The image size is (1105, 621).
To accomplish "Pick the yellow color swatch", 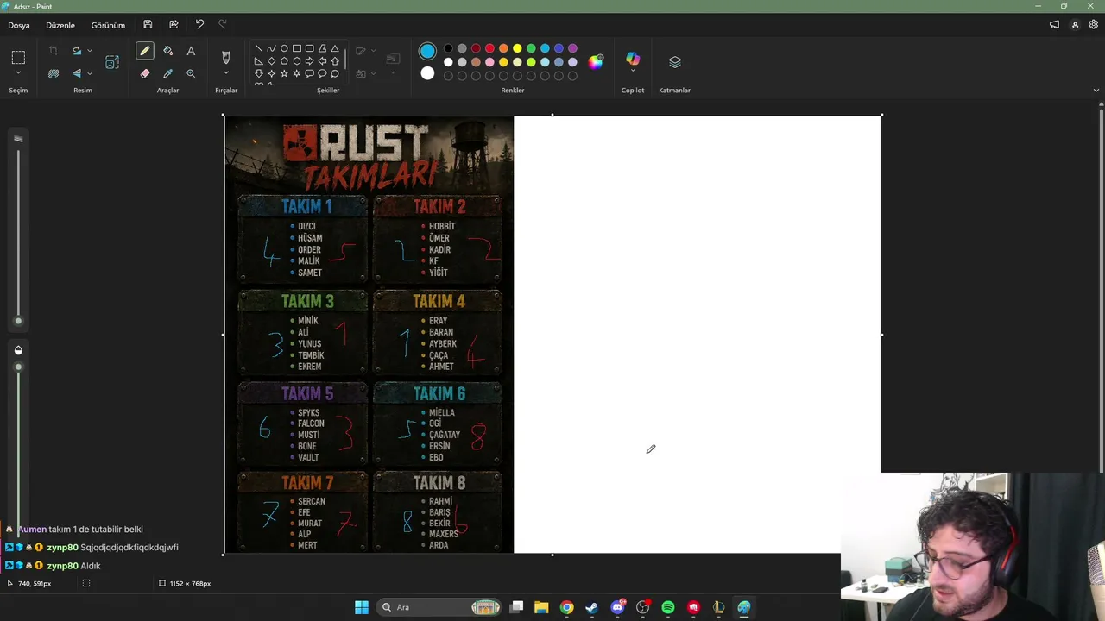I will click(517, 48).
